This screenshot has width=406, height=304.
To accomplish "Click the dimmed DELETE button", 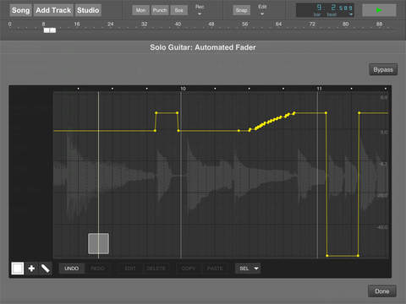I will click(156, 269).
